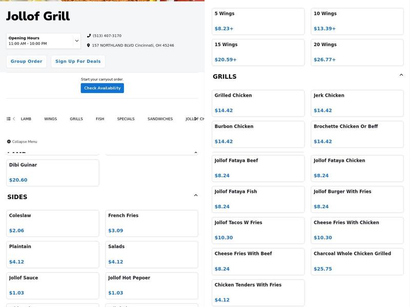Choose the 5 Wings item
Image resolution: width=410 pixels, height=307 pixels.
tap(258, 21)
